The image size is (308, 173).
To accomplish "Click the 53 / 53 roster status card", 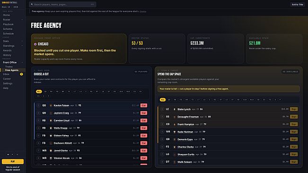I will point(157,48).
